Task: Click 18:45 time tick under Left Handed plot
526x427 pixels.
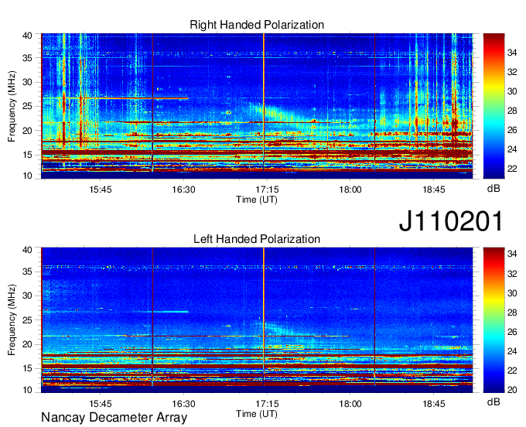Action: coord(433,404)
